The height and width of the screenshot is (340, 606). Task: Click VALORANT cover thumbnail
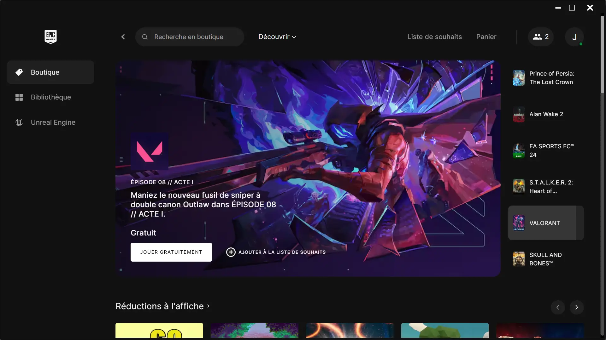[519, 223]
